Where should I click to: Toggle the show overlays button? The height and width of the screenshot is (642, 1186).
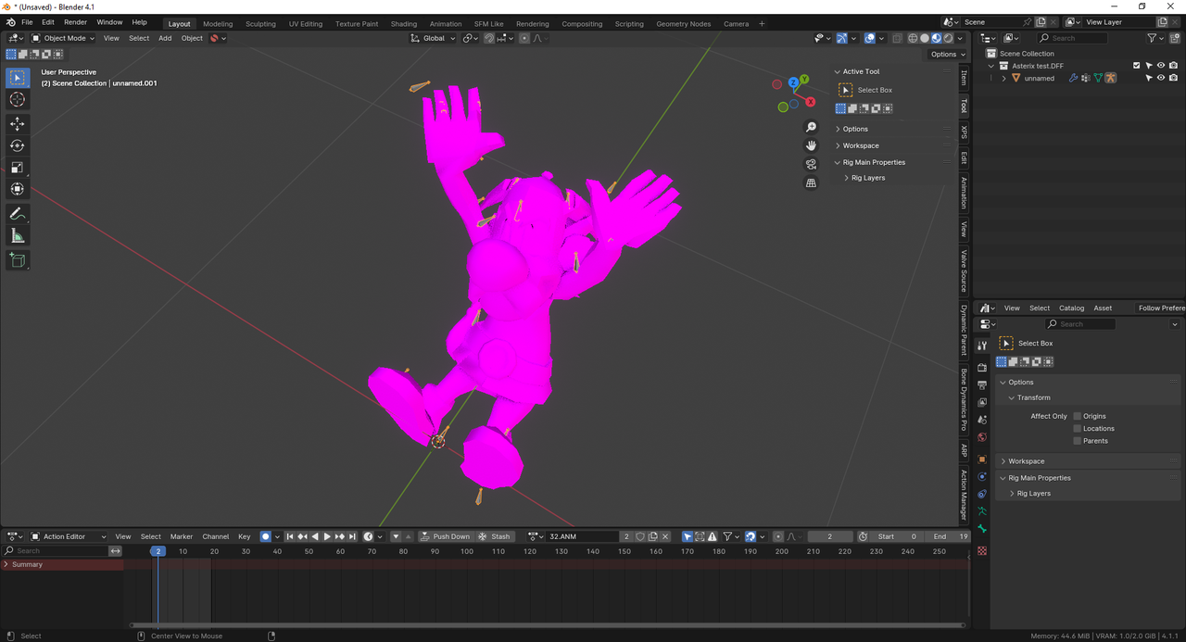coord(870,38)
